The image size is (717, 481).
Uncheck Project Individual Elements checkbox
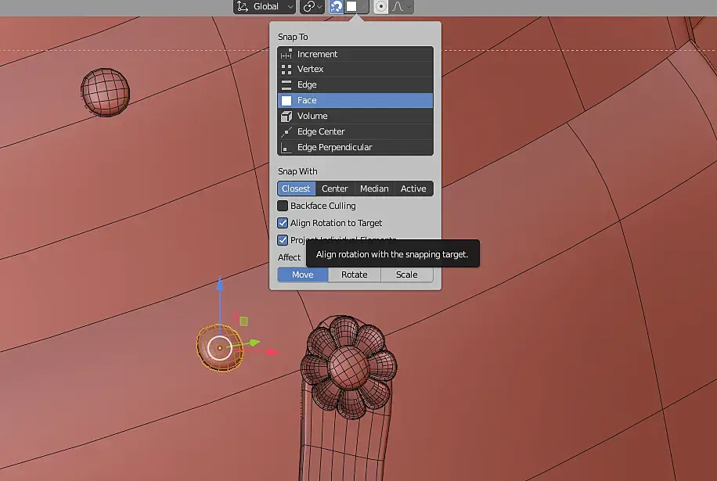pyautogui.click(x=283, y=240)
